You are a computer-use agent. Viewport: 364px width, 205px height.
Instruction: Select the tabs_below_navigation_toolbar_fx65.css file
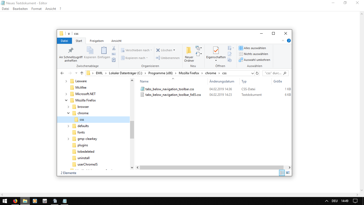pyautogui.click(x=173, y=95)
